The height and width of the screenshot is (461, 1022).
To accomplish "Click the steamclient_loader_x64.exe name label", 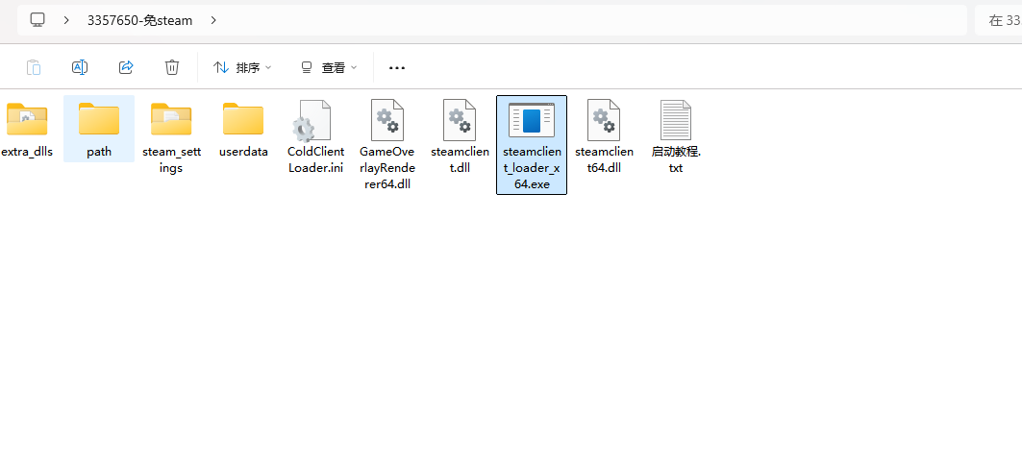I will pos(532,168).
